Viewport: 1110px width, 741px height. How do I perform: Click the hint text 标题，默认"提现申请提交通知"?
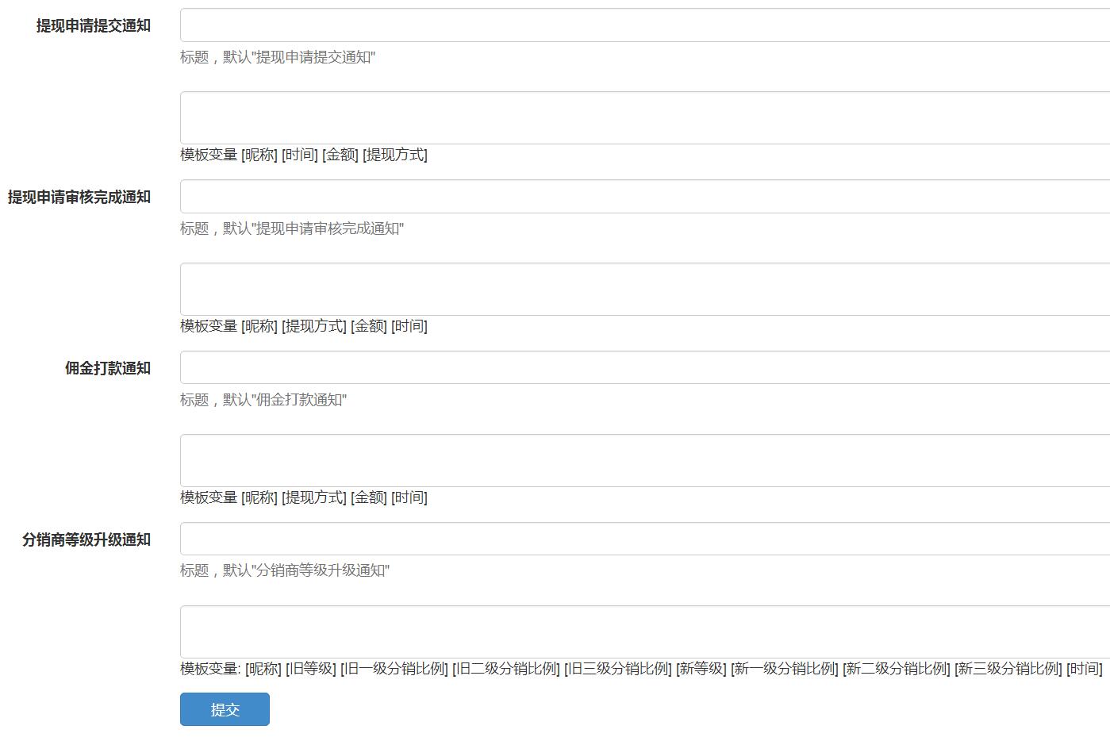(x=278, y=57)
